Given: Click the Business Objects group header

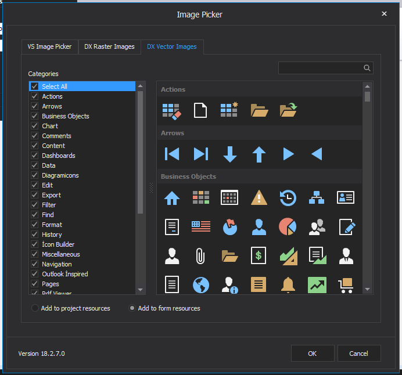Looking at the screenshot, I should click(x=260, y=176).
